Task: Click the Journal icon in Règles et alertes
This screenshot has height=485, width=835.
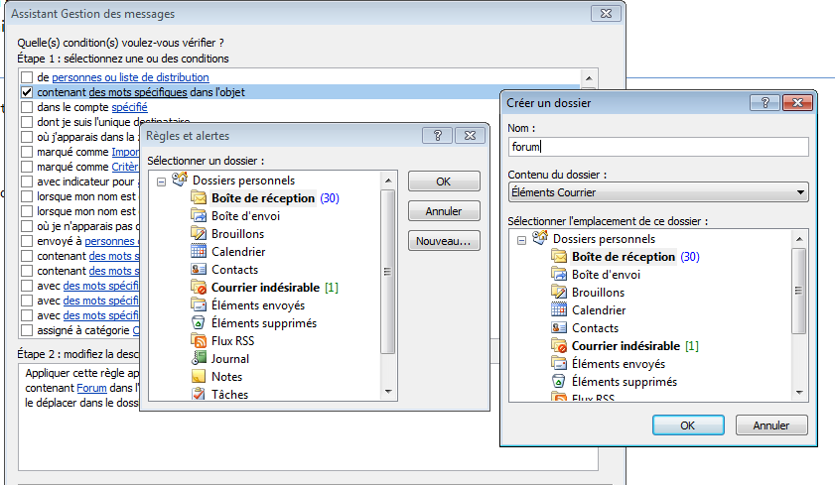Action: (199, 358)
